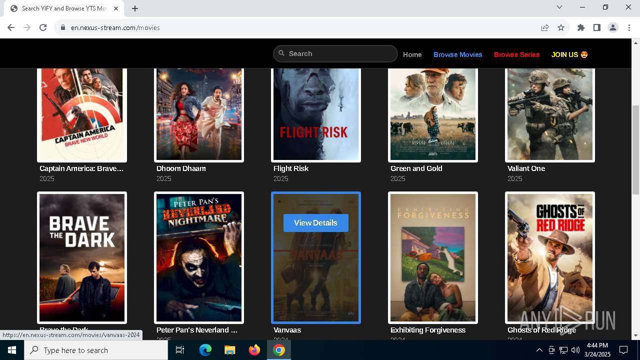Reload the page with refresh icon
The width and height of the screenshot is (640, 360).
pyautogui.click(x=43, y=27)
